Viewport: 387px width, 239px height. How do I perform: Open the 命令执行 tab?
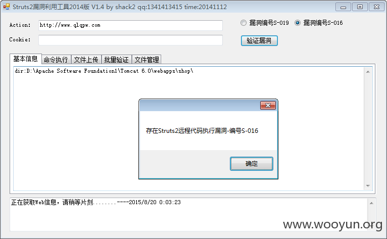click(x=56, y=60)
